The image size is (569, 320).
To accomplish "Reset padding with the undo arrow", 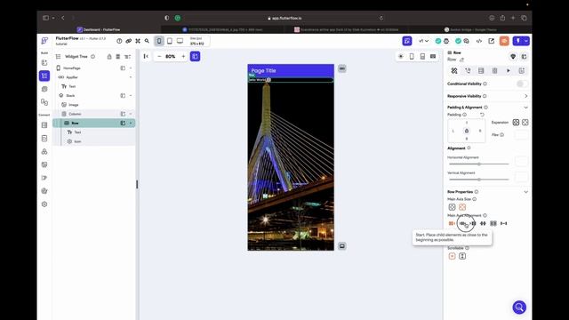I will (x=482, y=115).
